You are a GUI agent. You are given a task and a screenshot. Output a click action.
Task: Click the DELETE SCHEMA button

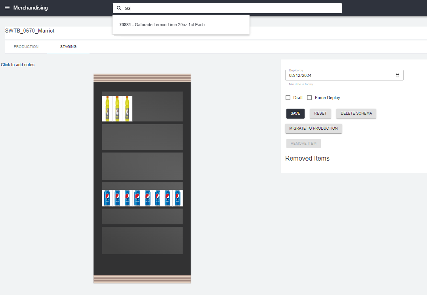pyautogui.click(x=356, y=113)
